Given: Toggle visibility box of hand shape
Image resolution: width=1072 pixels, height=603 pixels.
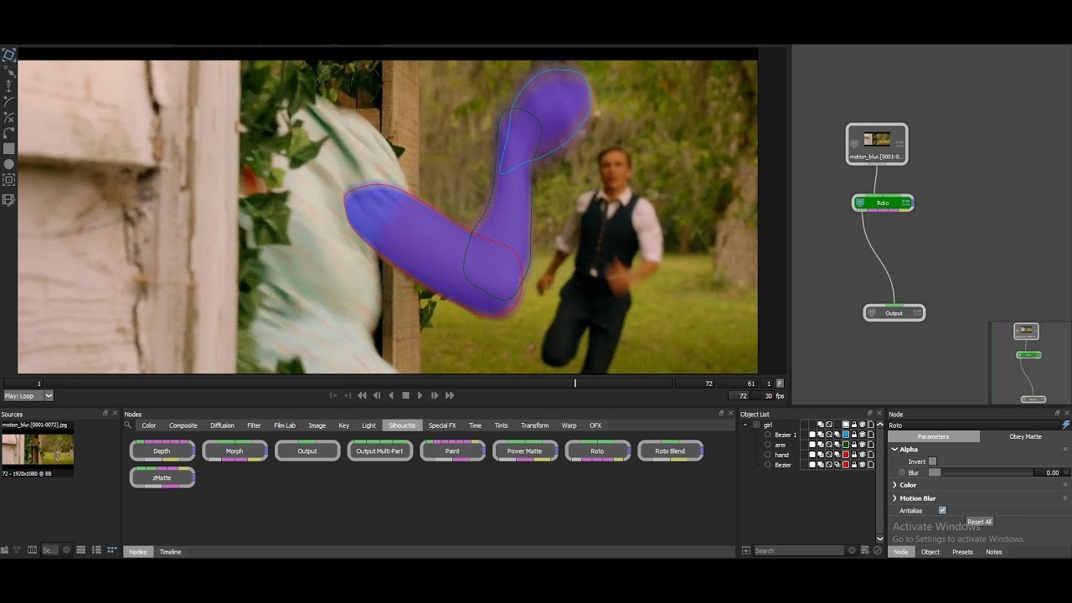Looking at the screenshot, I should pyautogui.click(x=812, y=455).
